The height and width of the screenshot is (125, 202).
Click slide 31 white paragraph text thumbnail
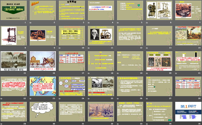coord(72,112)
